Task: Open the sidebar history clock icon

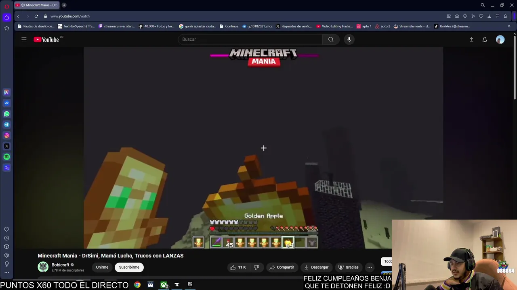Action: [6, 238]
